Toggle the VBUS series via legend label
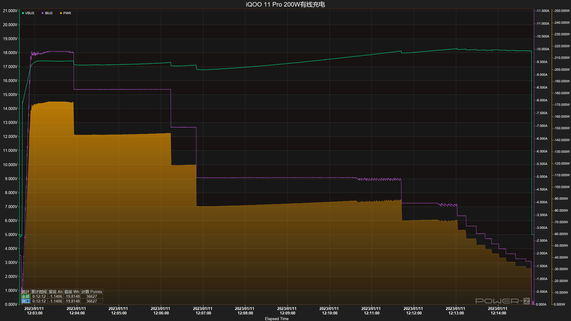 point(30,13)
